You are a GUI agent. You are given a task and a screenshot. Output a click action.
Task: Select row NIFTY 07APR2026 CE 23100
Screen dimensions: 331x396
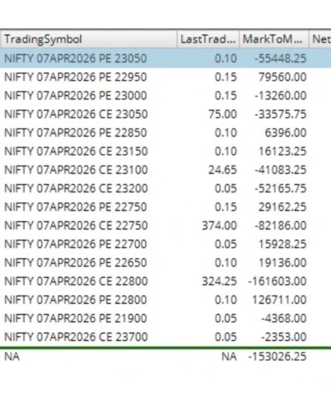165,170
